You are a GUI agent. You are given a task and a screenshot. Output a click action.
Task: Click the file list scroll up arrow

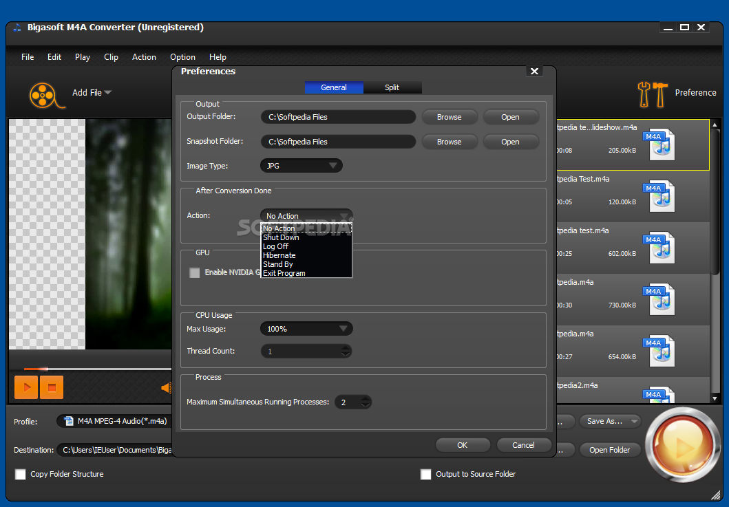pos(715,125)
